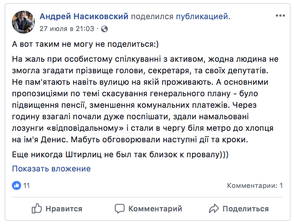Image resolution: width=294 pixels, height=224 pixels.
Task: Open «Комментарии: 1» comments link
Action: (x=255, y=186)
